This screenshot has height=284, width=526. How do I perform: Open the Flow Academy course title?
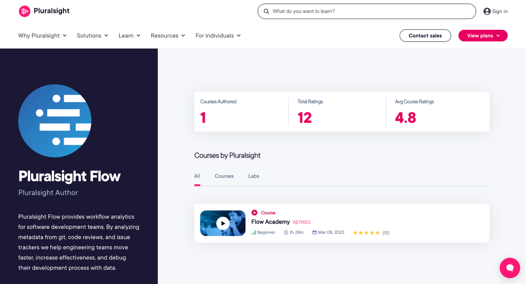270,222
